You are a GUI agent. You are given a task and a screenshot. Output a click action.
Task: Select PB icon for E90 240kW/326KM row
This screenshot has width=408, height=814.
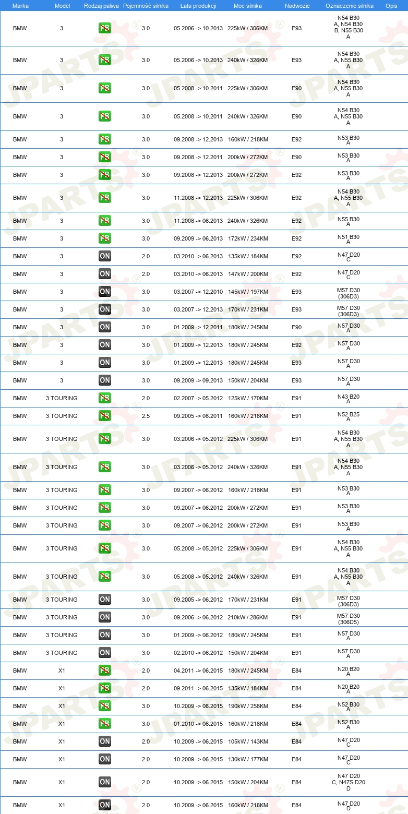[x=104, y=116]
